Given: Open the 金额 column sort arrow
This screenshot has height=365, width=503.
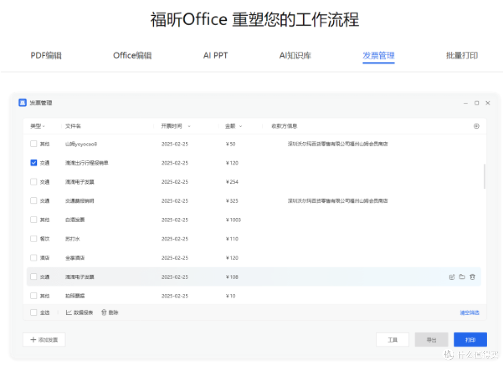Looking at the screenshot, I should click(241, 126).
